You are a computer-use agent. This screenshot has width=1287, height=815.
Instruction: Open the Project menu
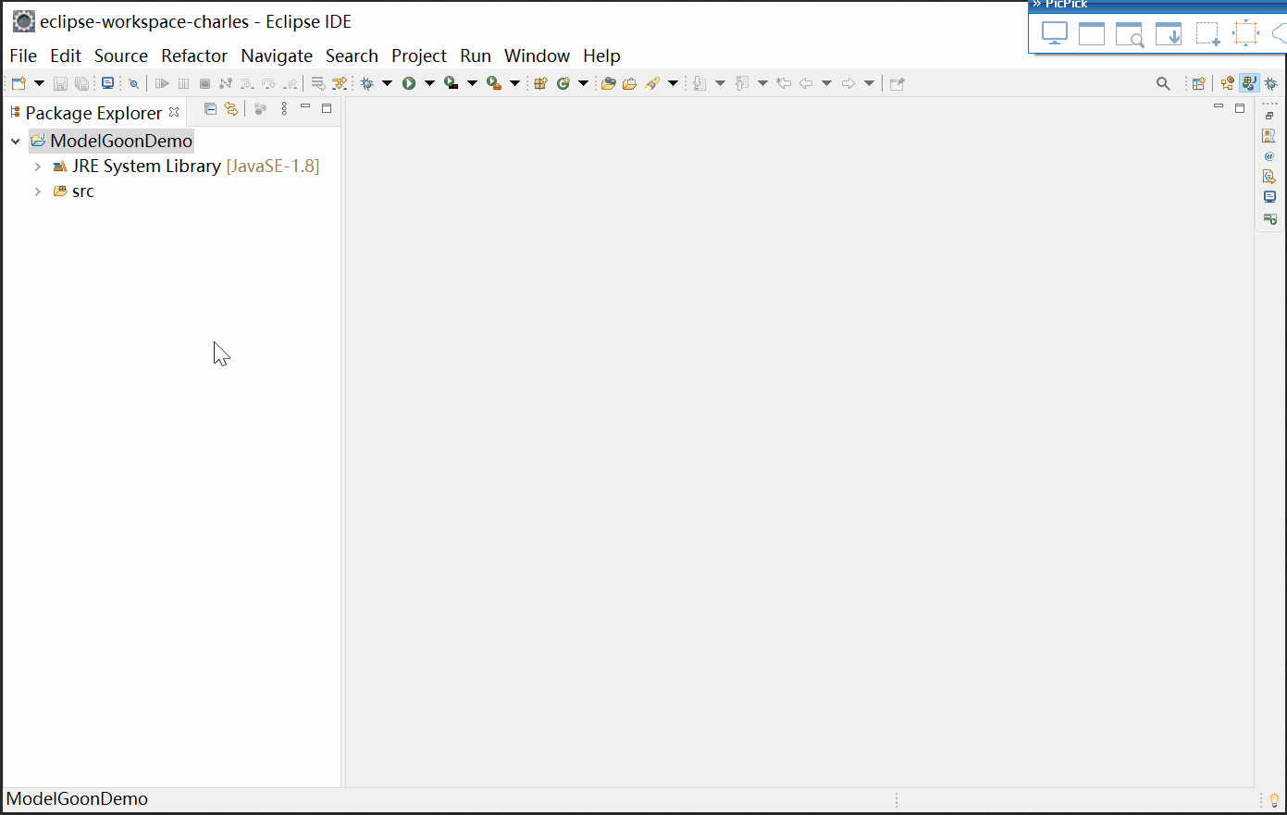click(x=419, y=56)
